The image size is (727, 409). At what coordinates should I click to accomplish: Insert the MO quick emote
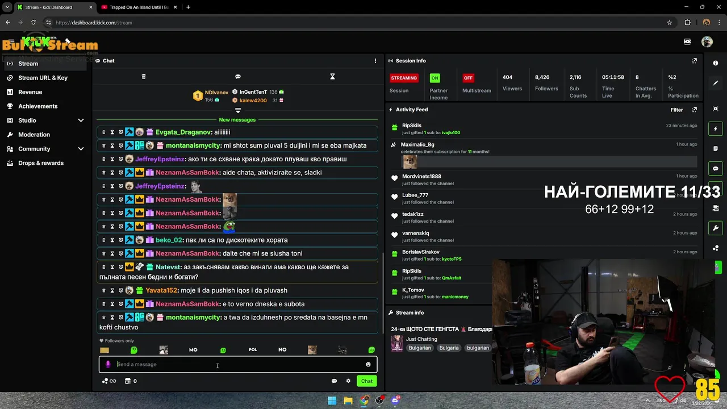(x=193, y=350)
